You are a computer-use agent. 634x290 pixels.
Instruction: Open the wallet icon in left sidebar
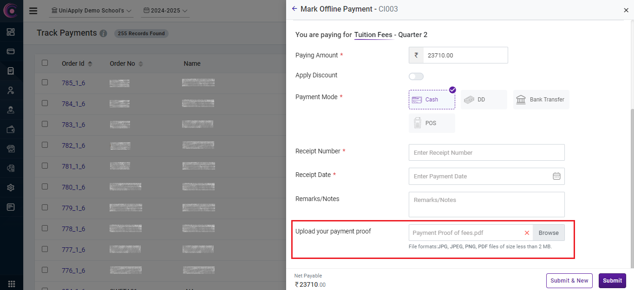(11, 129)
